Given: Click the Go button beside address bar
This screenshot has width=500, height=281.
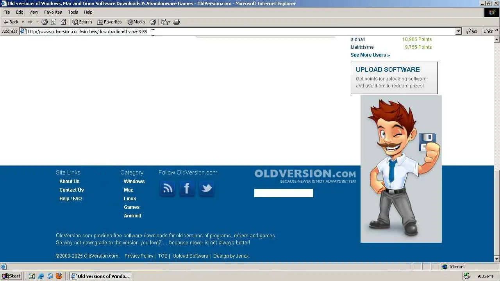Looking at the screenshot, I should pos(472,31).
